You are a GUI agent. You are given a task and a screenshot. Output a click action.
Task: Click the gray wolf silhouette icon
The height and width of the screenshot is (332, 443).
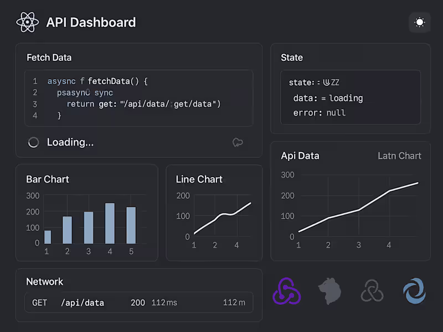pyautogui.click(x=329, y=292)
